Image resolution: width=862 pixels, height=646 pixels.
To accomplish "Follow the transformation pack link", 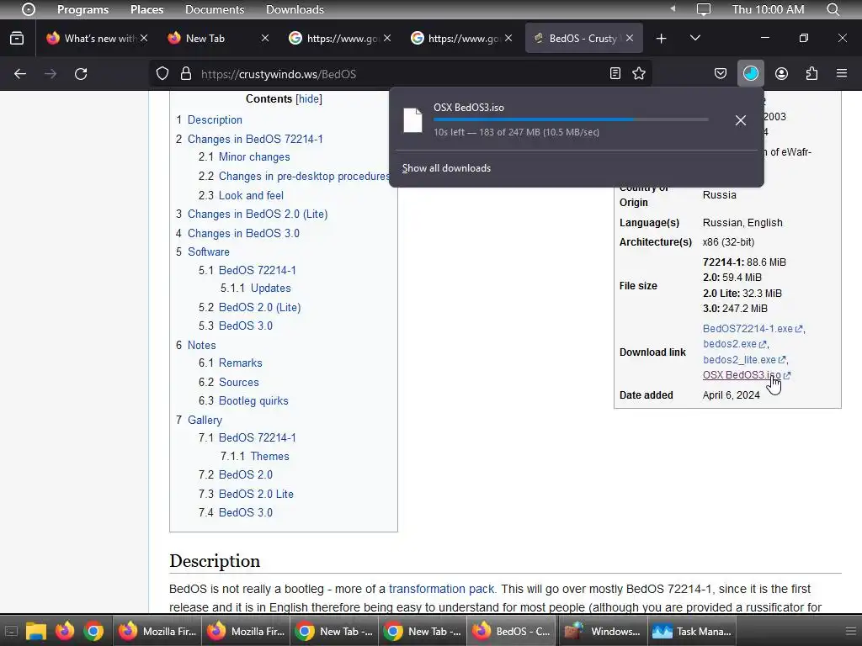I will (x=441, y=589).
